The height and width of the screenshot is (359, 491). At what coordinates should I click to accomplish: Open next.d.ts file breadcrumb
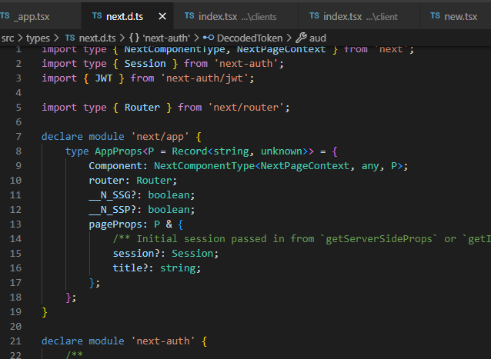coord(97,38)
